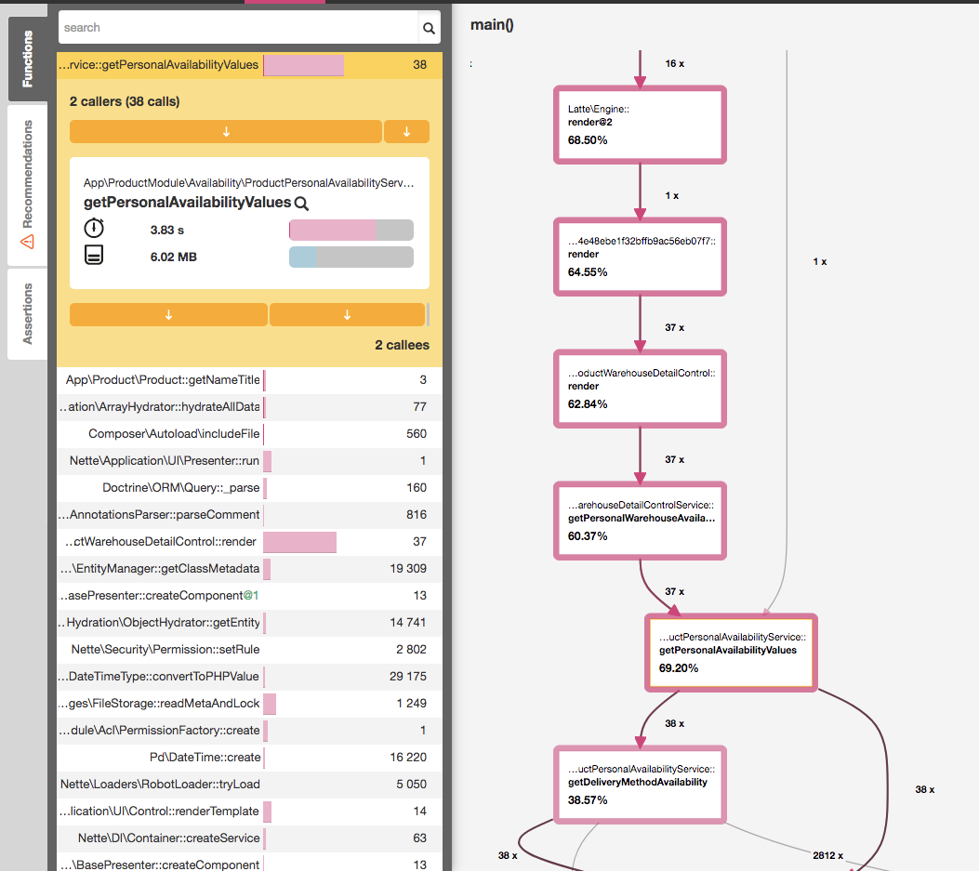
Task: Expand the right callee arrow button
Action: [x=347, y=315]
